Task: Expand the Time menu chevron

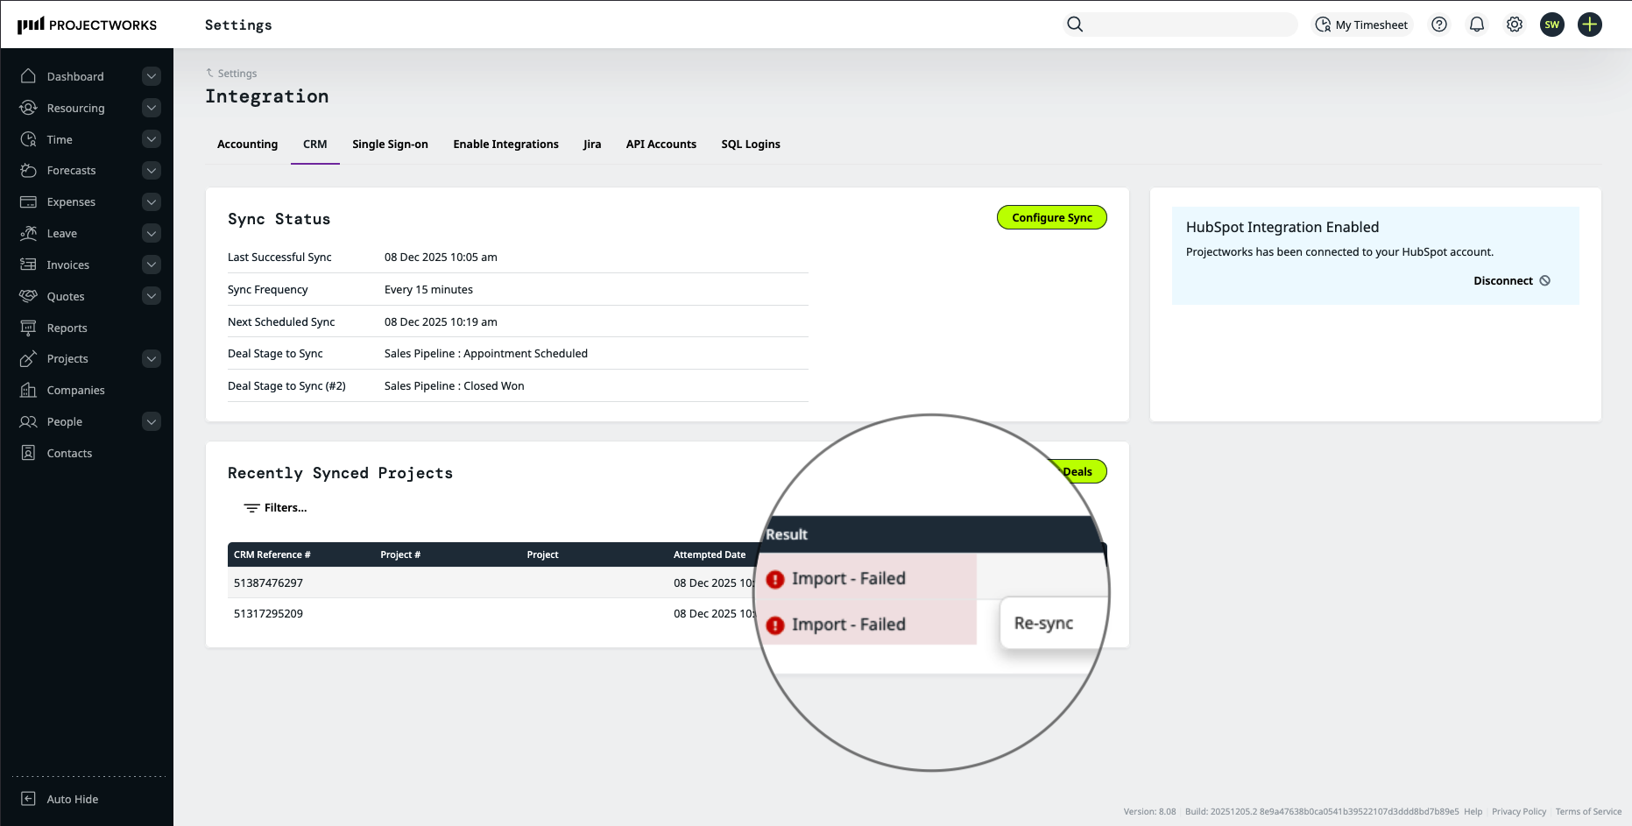Action: 152,139
